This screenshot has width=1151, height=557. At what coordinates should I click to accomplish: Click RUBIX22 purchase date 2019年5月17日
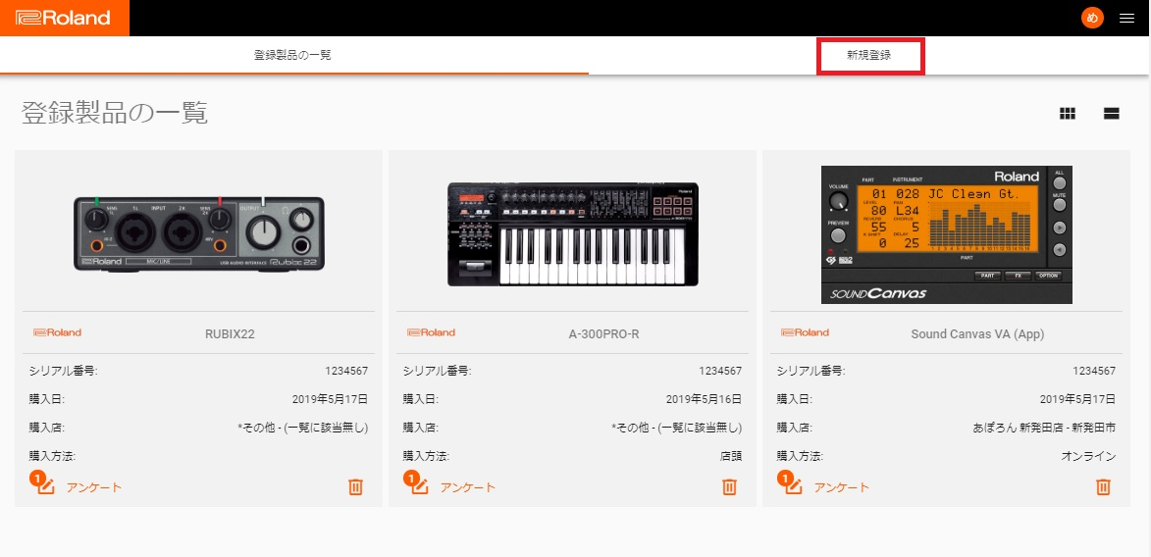coord(331,399)
